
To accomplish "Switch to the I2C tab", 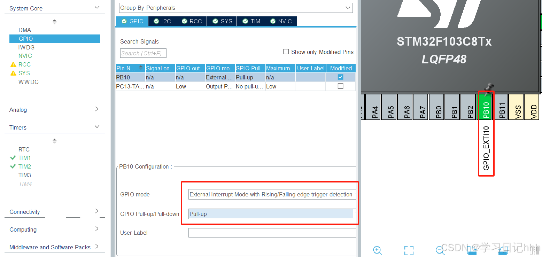I will point(162,21).
